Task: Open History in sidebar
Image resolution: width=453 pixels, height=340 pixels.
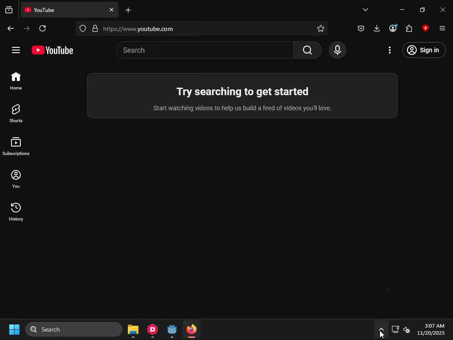Action: [16, 212]
